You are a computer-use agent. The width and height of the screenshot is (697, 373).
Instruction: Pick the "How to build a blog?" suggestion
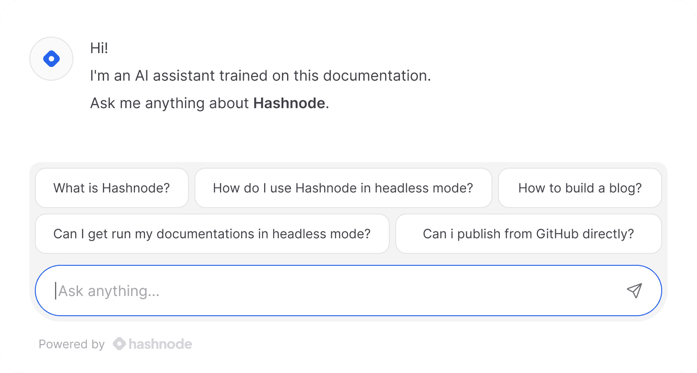580,188
